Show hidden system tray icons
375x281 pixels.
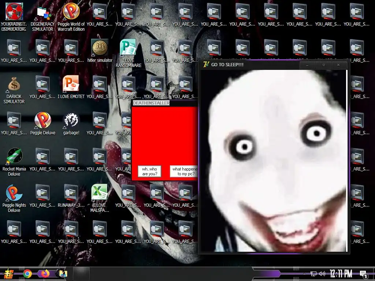click(x=304, y=274)
